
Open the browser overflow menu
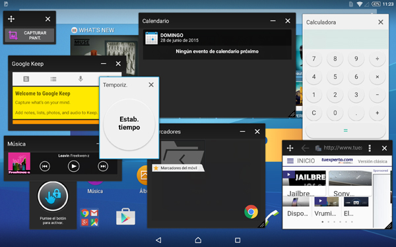pos(370,148)
